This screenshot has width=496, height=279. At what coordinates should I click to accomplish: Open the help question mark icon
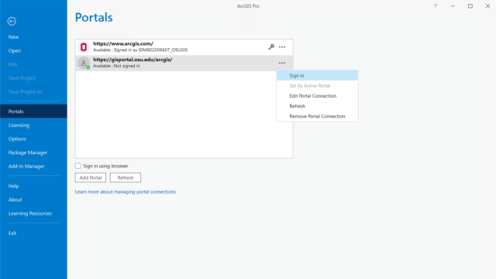(435, 6)
